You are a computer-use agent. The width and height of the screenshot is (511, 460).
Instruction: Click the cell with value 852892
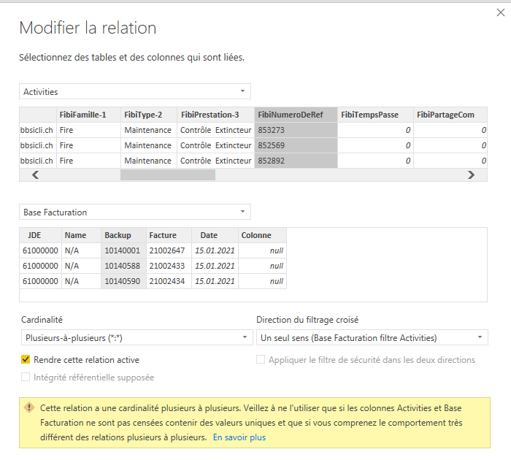point(296,161)
